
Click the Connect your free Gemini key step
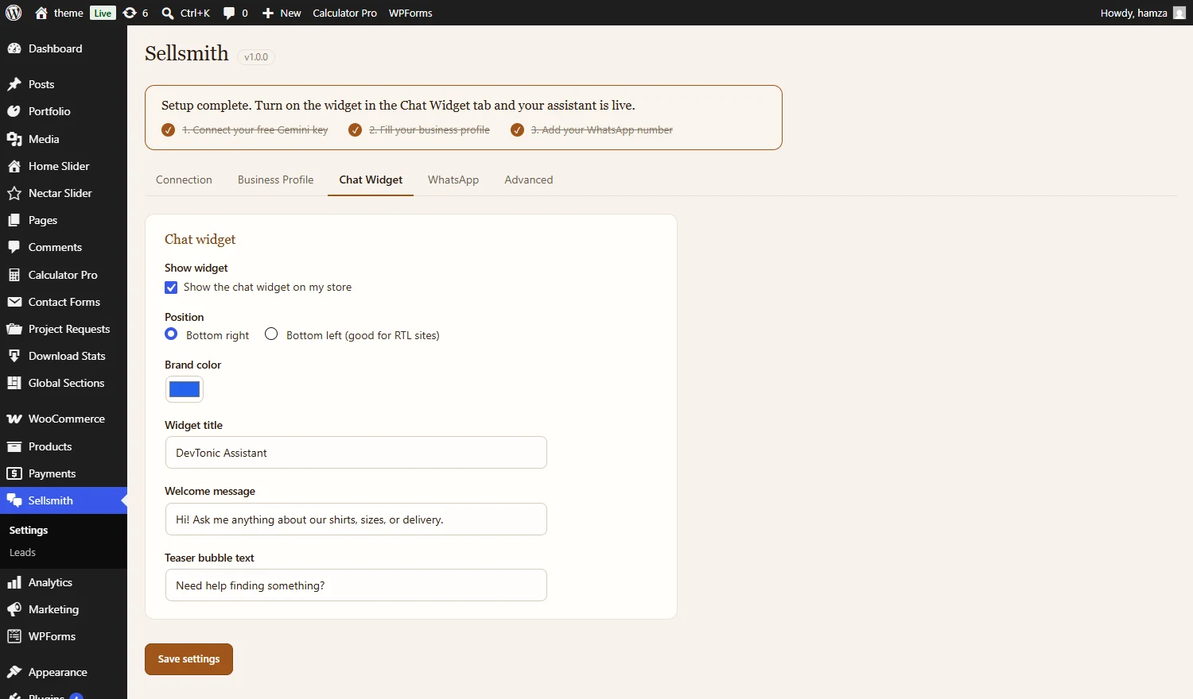point(245,129)
